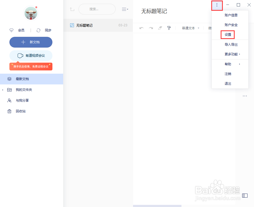254x207 pixels.
Task: Focus the 搜索 search box
Action: pos(97,9)
